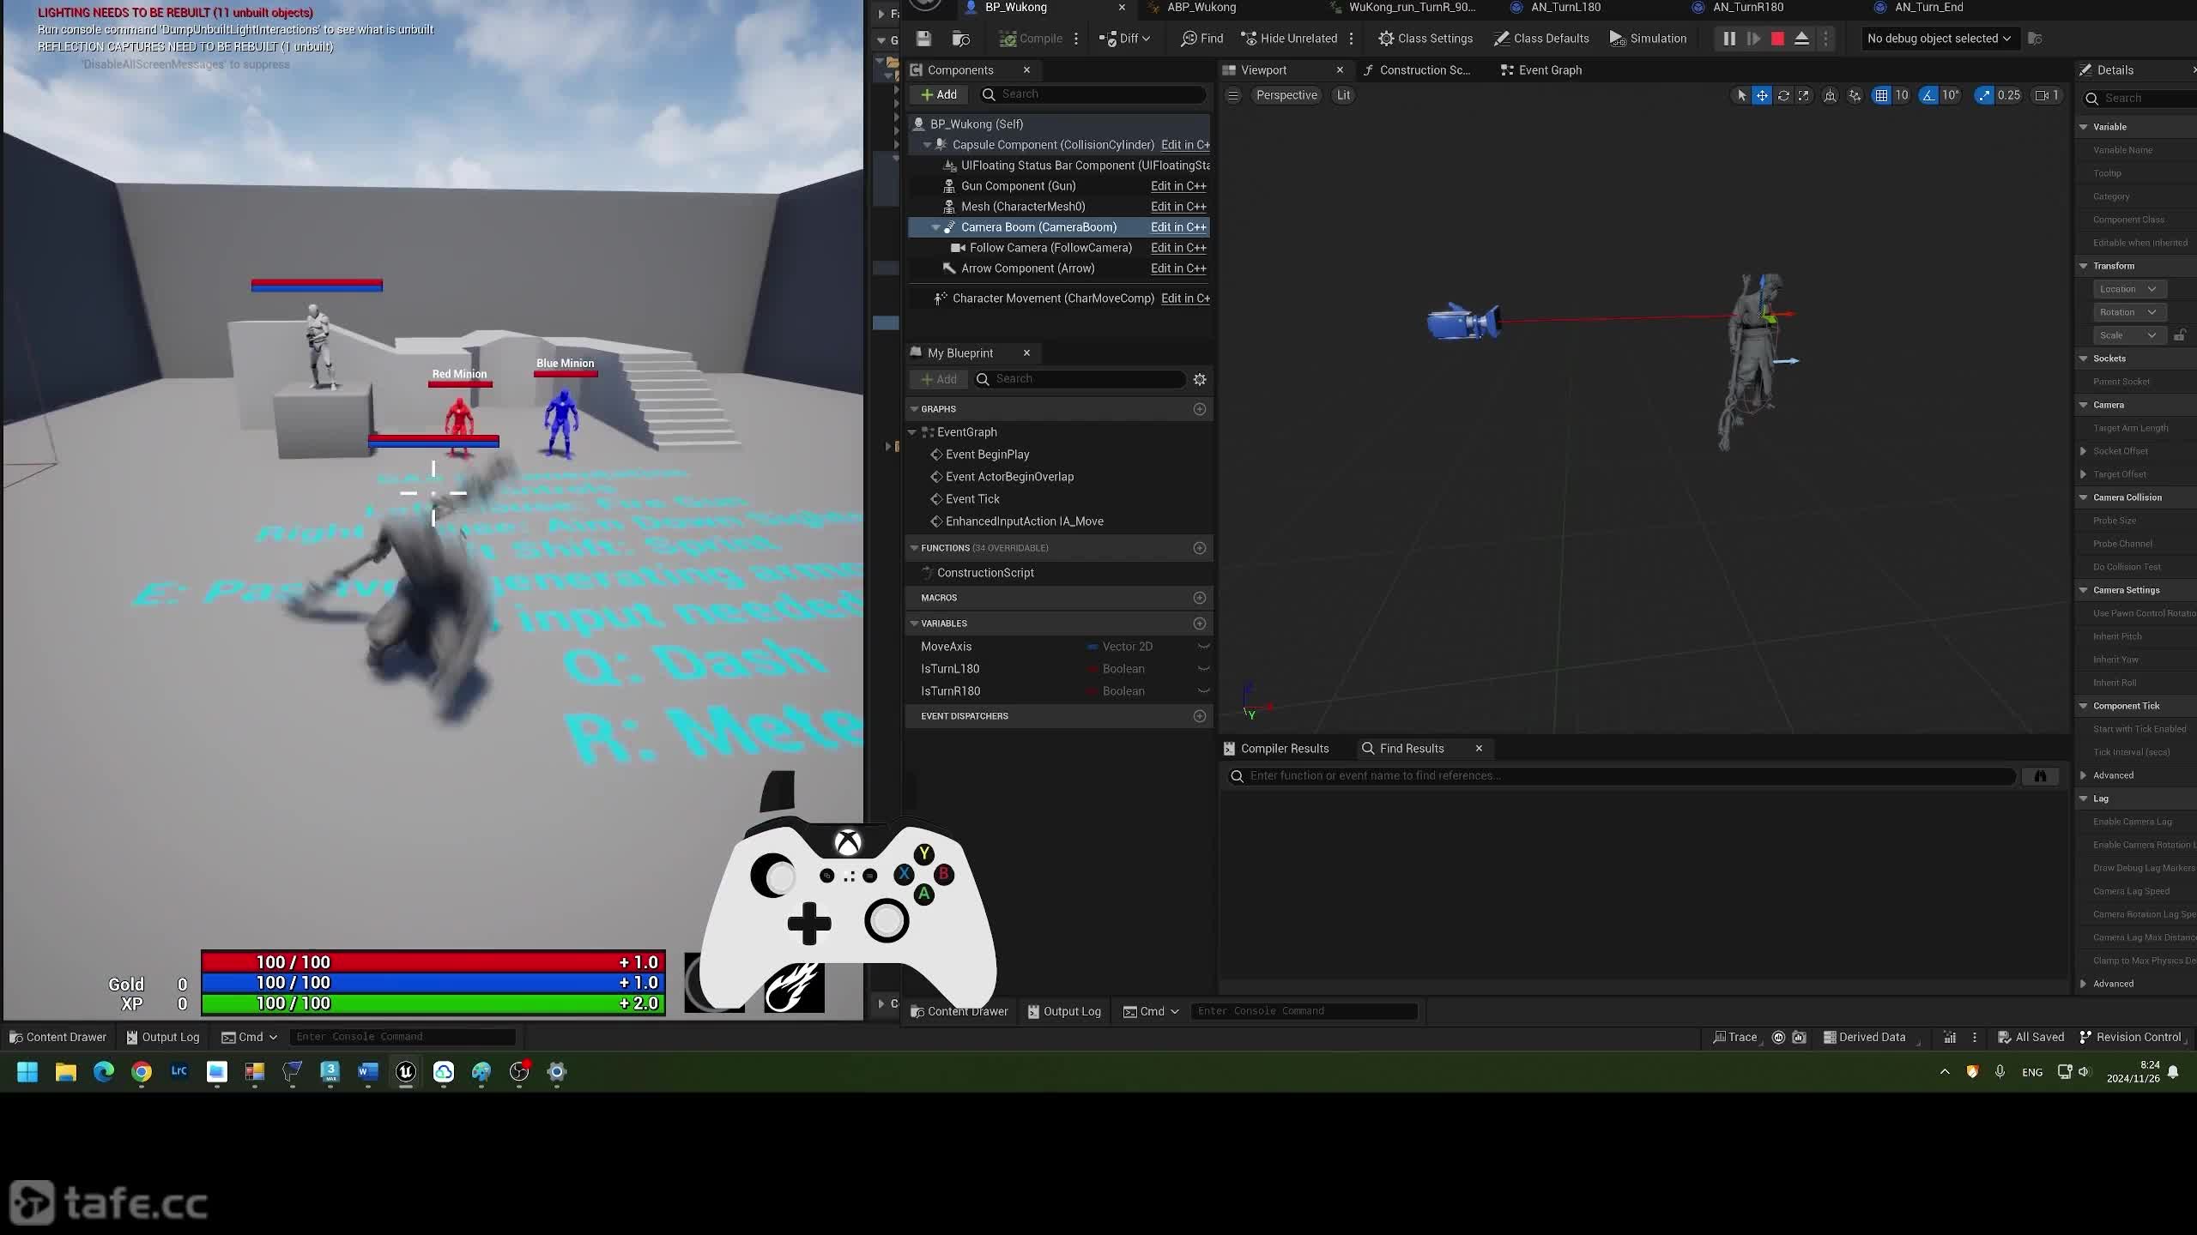Toggle grid snapping in viewport

(x=1881, y=95)
